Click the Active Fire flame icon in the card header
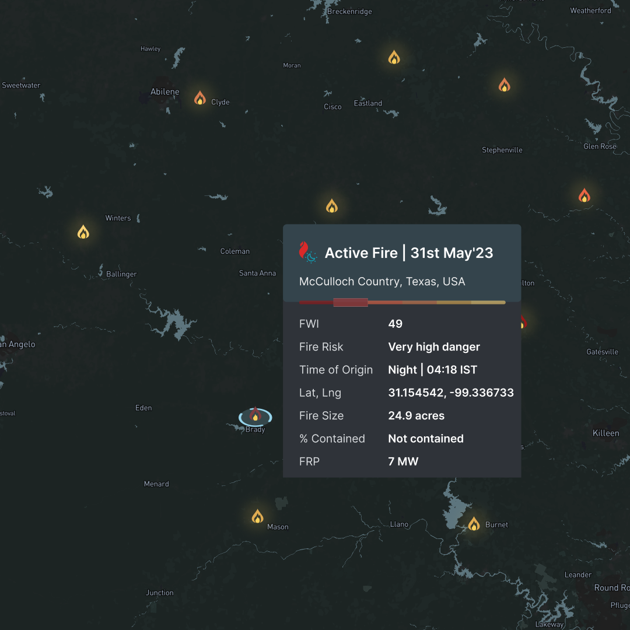The height and width of the screenshot is (630, 630). [x=307, y=252]
